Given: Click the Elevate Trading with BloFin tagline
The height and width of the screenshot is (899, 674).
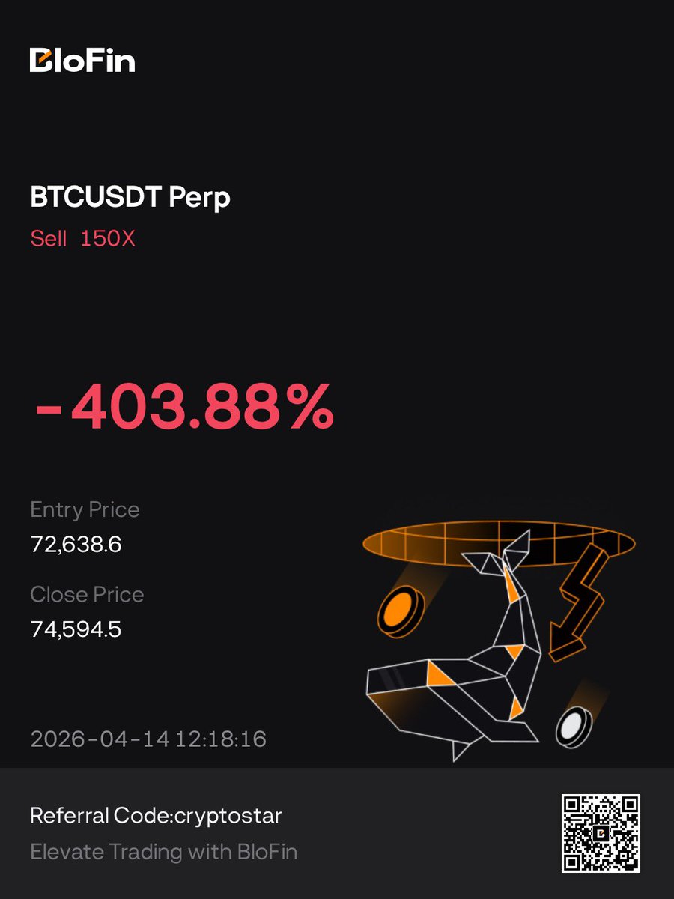Looking at the screenshot, I should 163,852.
